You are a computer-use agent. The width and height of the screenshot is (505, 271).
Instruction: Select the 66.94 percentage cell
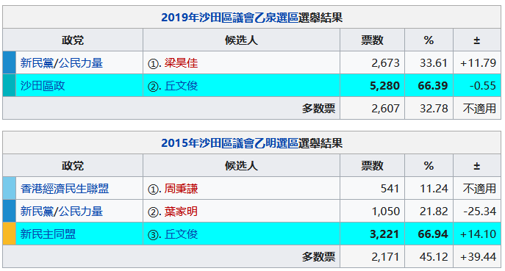pos(429,234)
